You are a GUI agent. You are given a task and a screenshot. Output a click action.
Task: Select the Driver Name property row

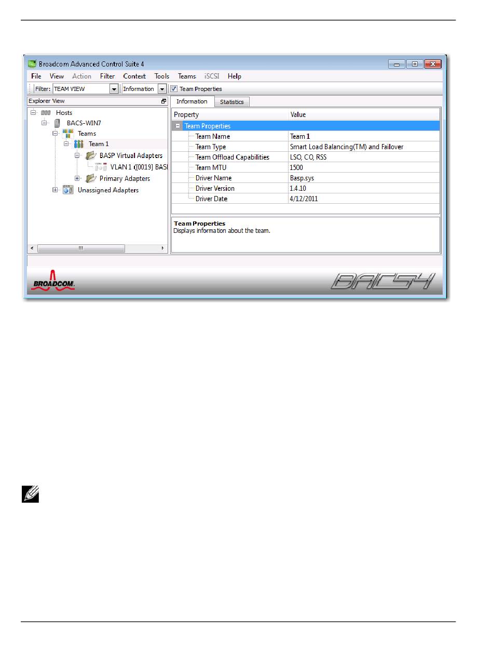tap(306, 178)
